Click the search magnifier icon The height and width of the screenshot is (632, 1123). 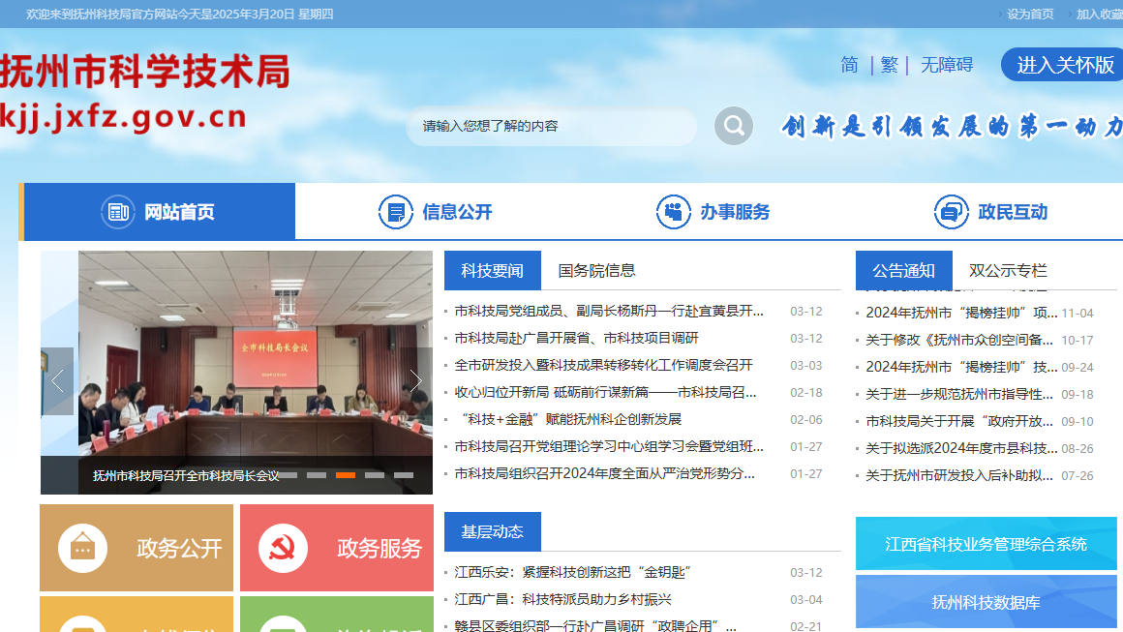[x=734, y=126]
